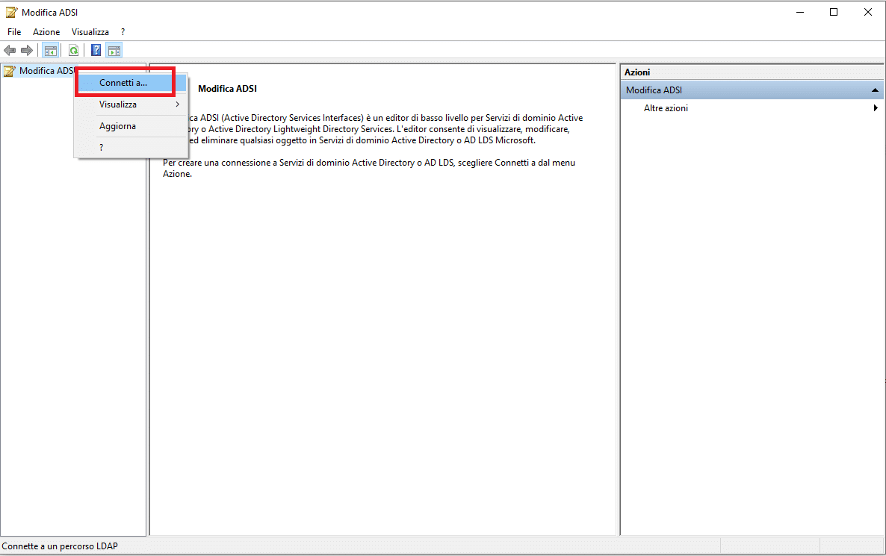The image size is (886, 556).
Task: Click the Modifica ADSI title bar app icon
Action: tap(10, 12)
